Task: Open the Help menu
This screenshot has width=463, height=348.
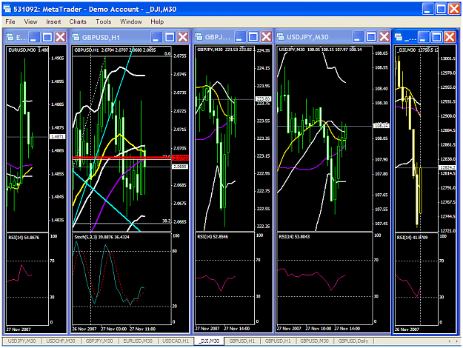Action: pos(157,21)
